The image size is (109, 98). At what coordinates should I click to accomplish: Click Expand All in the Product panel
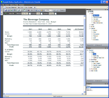point(90,81)
